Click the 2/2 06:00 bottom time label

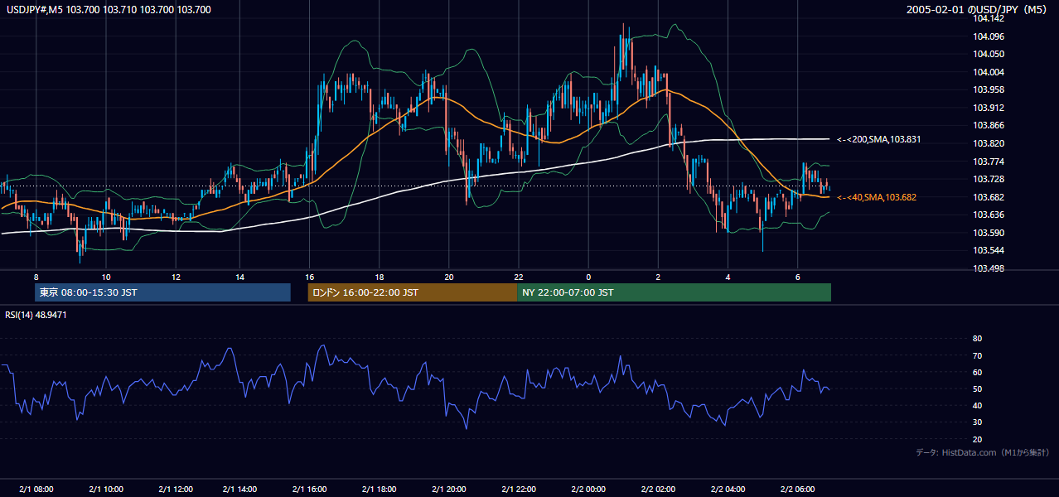pyautogui.click(x=797, y=489)
